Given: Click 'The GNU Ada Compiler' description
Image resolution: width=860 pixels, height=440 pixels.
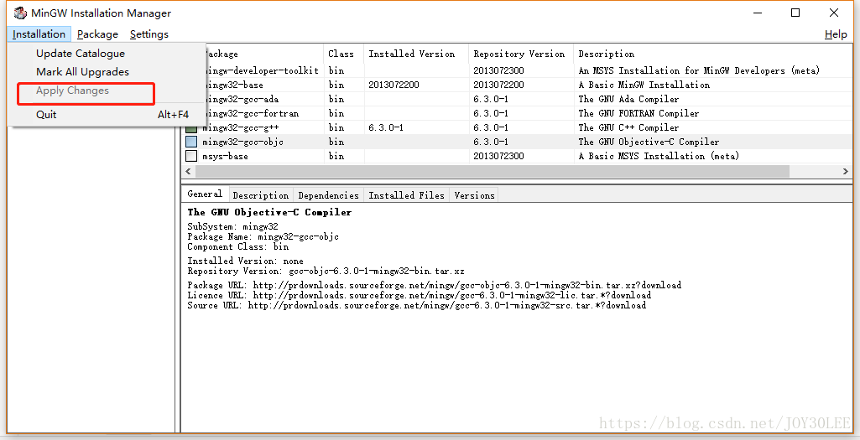Looking at the screenshot, I should [628, 99].
